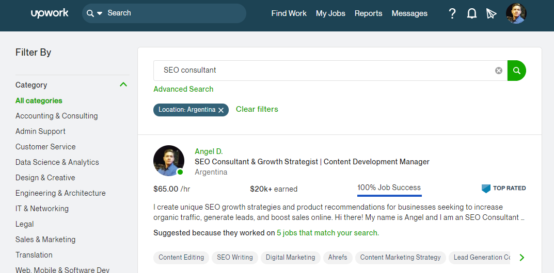Open the user profile avatar menu
This screenshot has height=273, width=554.
click(516, 13)
